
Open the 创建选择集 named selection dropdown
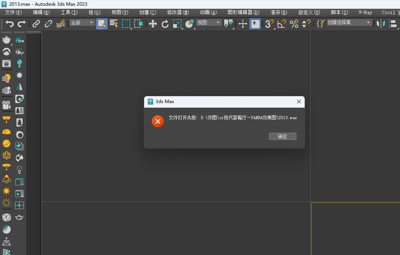pyautogui.click(x=349, y=23)
